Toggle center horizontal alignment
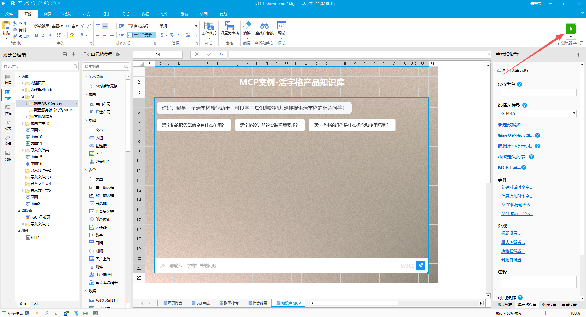 click(x=105, y=35)
